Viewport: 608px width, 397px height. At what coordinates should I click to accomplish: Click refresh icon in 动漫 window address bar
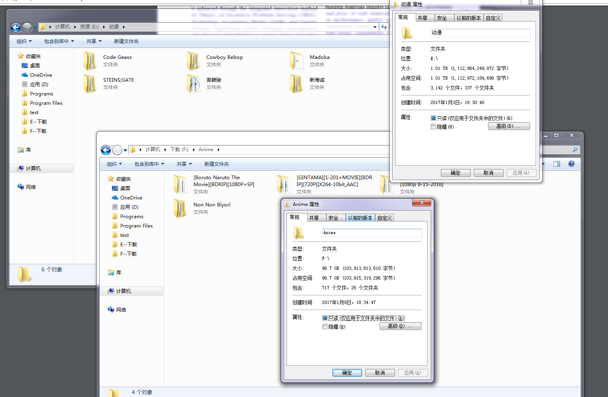tap(384, 27)
